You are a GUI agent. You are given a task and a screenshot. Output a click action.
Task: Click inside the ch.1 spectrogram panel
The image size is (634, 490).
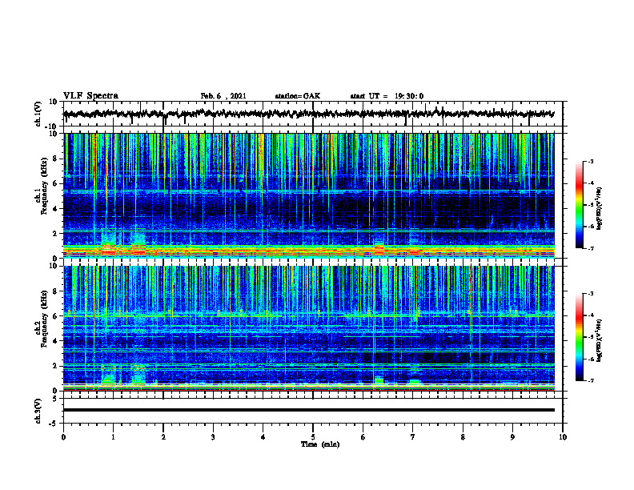pos(308,195)
